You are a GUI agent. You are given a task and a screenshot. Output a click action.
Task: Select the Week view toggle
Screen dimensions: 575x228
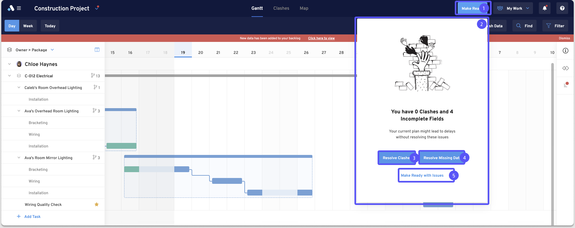coord(28,26)
